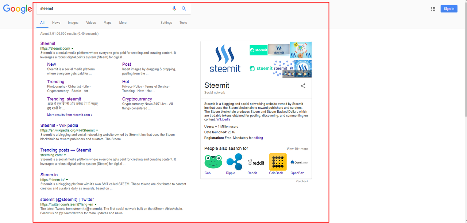Open the CoinDesk text link
Viewport: 467px width, 223px height.
276,173
